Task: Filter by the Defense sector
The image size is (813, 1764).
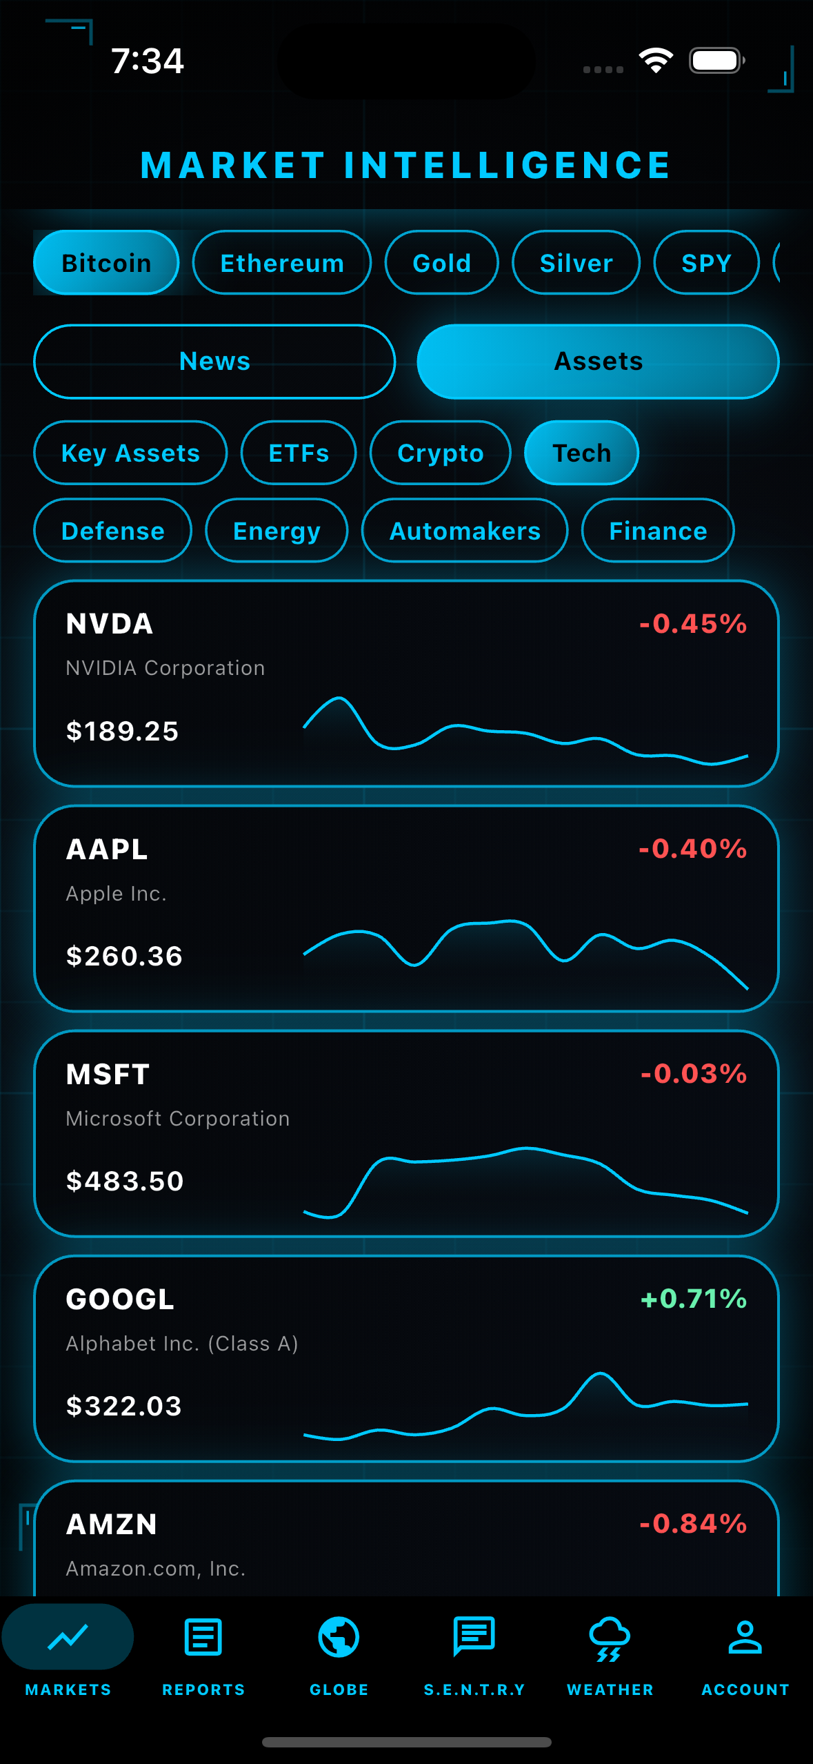Action: (112, 531)
